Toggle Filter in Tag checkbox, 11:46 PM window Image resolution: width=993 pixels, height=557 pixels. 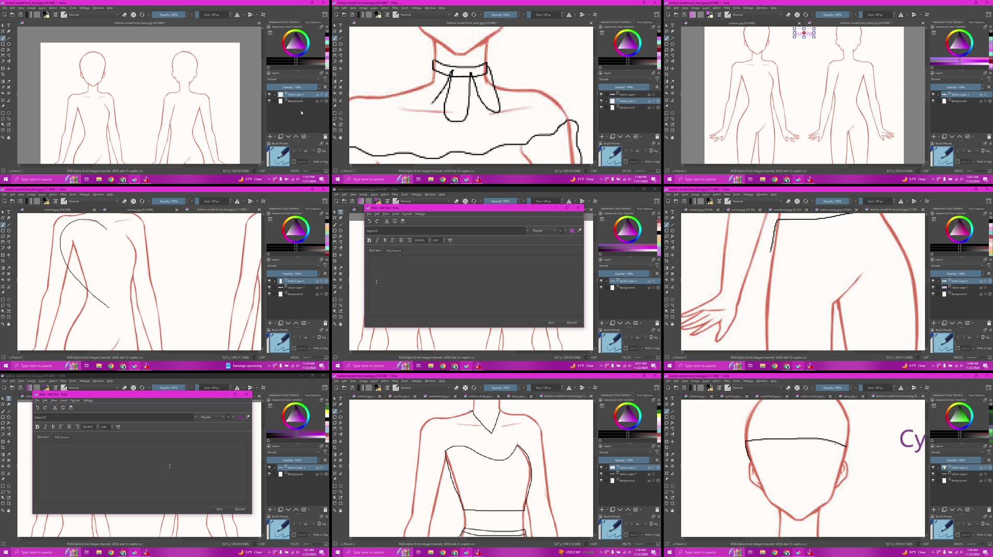[642, 161]
